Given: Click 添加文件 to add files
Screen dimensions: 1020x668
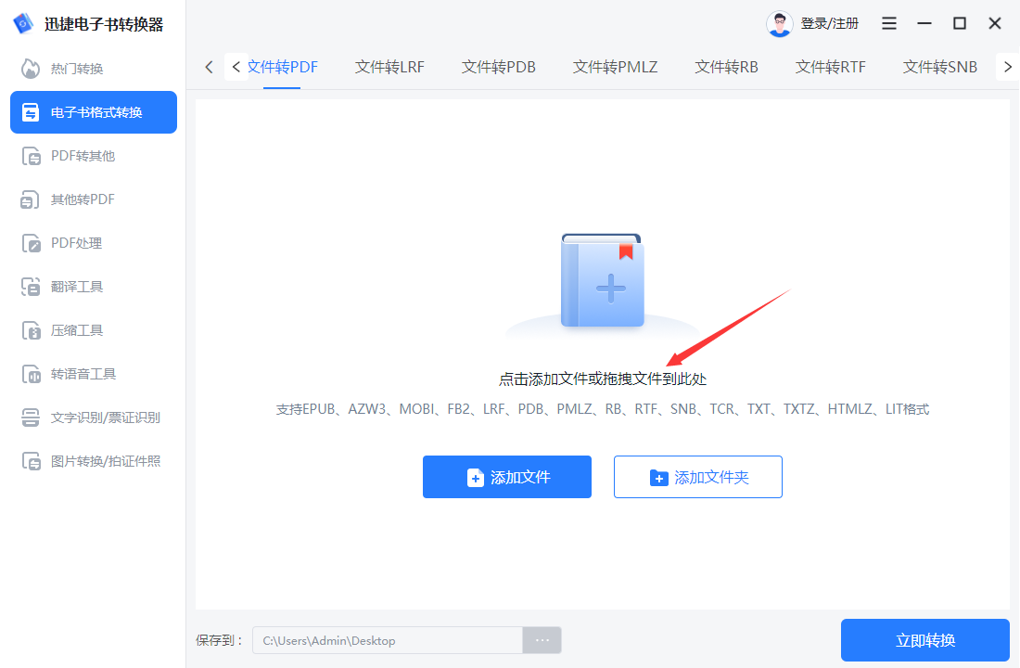Looking at the screenshot, I should 506,477.
